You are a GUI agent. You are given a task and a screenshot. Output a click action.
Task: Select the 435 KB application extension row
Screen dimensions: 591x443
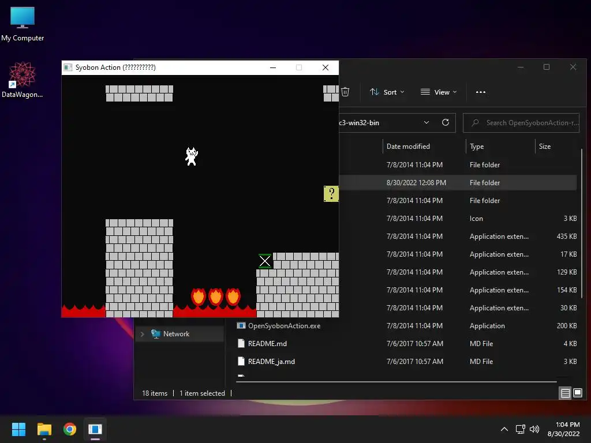[x=458, y=236]
